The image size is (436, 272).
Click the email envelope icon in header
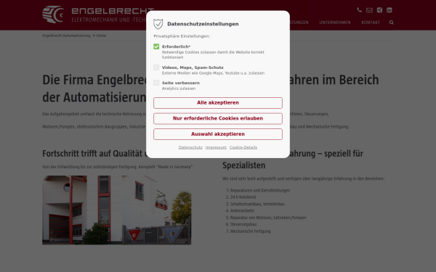369,10
